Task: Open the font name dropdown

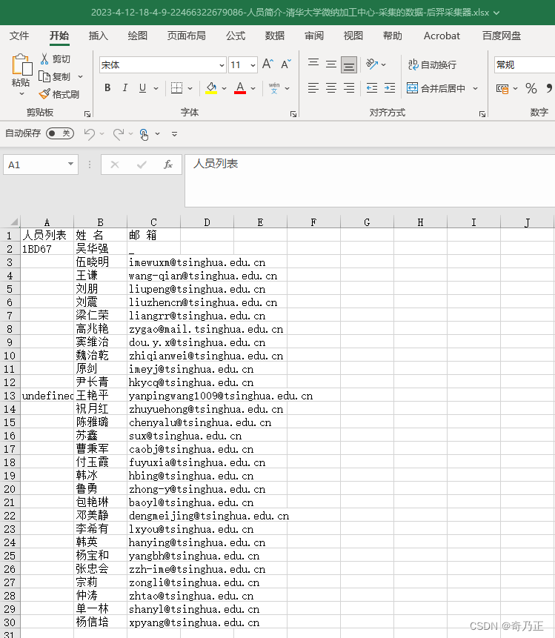Action: click(222, 65)
